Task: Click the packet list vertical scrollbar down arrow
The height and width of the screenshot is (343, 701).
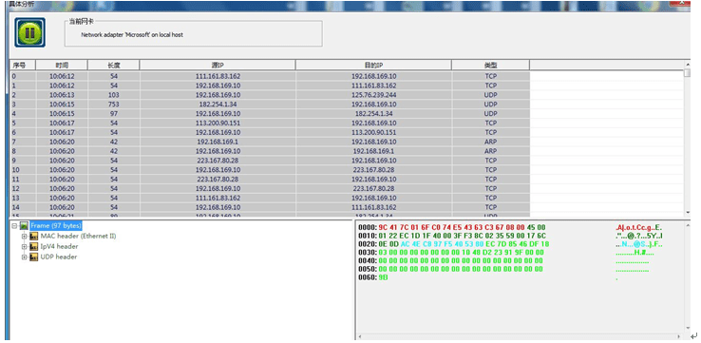Action: tap(687, 213)
